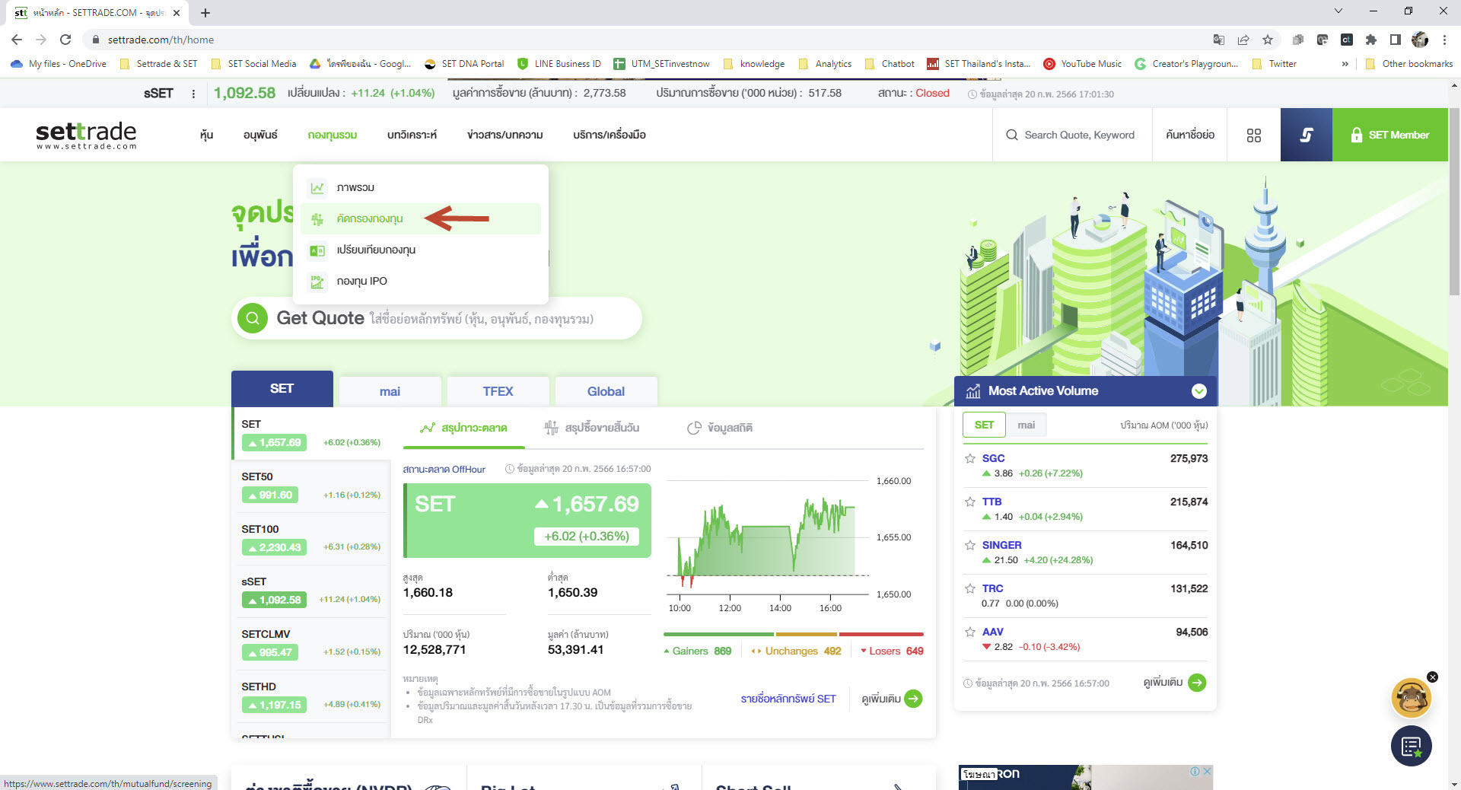Viewport: 1461px width, 790px height.
Task: Open the ข่าวสาร/บทความ menu
Action: click(505, 135)
